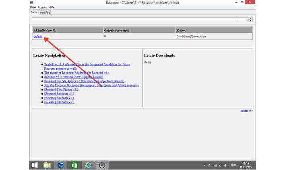285x170 pixels.
Task: Increase the page number spinner value
Action: pyautogui.click(x=251, y=19)
